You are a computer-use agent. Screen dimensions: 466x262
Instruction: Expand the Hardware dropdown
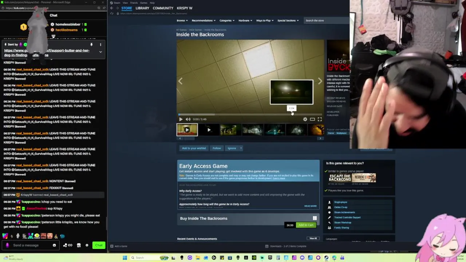click(245, 20)
